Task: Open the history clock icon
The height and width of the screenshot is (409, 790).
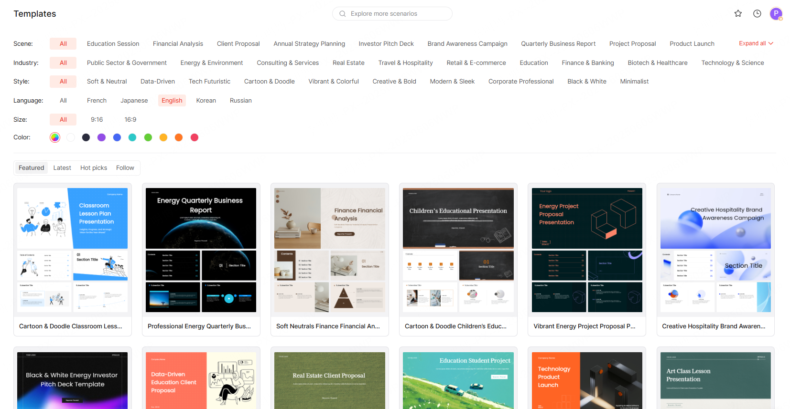Action: 757,13
